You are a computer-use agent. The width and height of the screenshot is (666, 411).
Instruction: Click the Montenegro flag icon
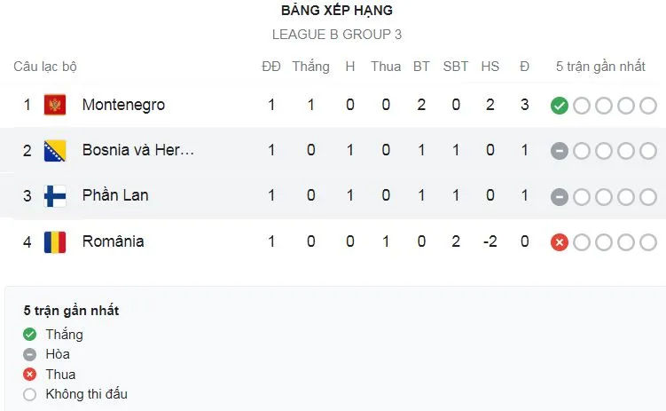pyautogui.click(x=55, y=105)
